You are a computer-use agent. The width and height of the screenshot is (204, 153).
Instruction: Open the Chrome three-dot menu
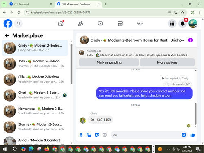200,13
